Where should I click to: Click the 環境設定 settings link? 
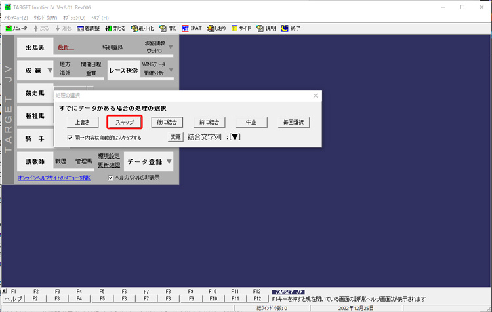pos(109,156)
